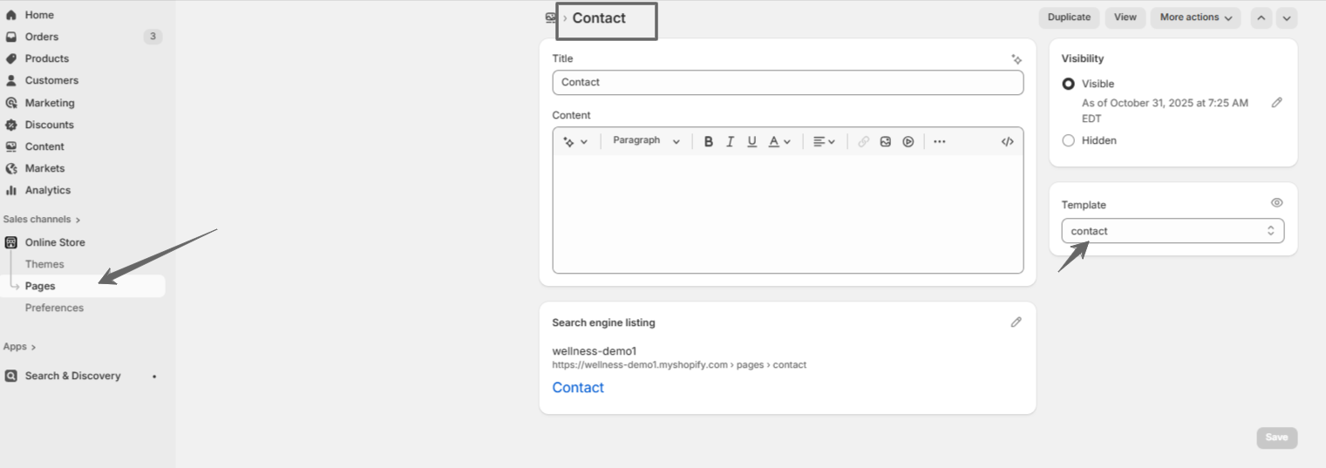
Task: Toggle bold formatting in content editor
Action: (x=708, y=141)
